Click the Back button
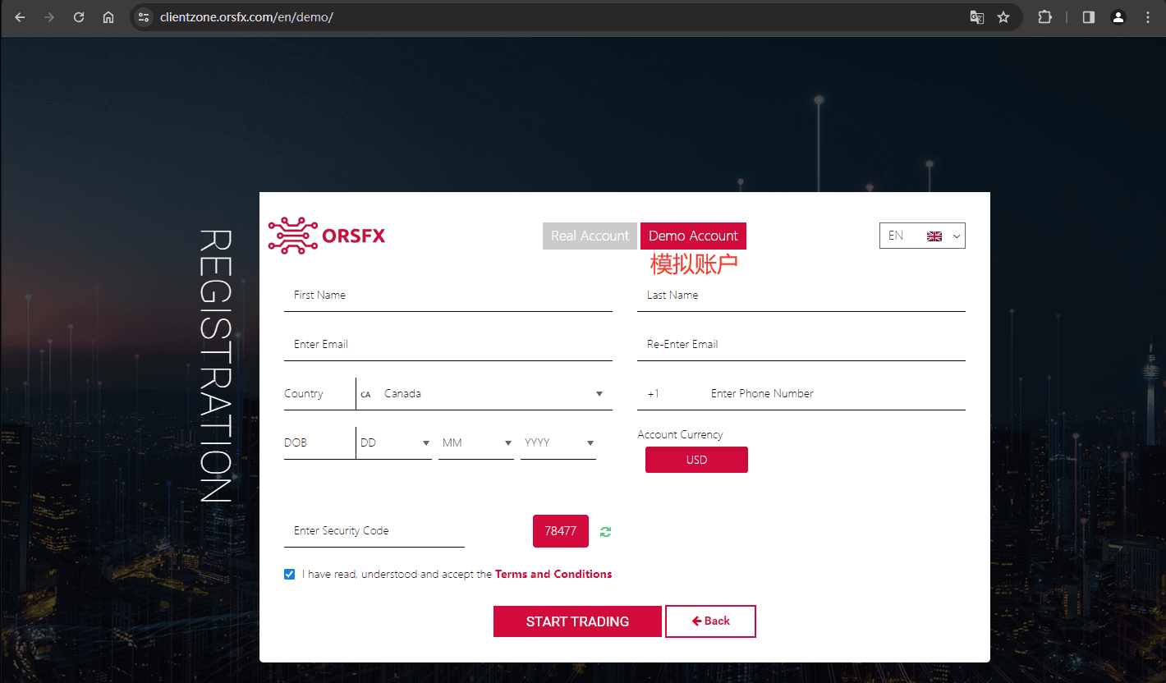Screen dimensions: 1166x683 point(710,621)
